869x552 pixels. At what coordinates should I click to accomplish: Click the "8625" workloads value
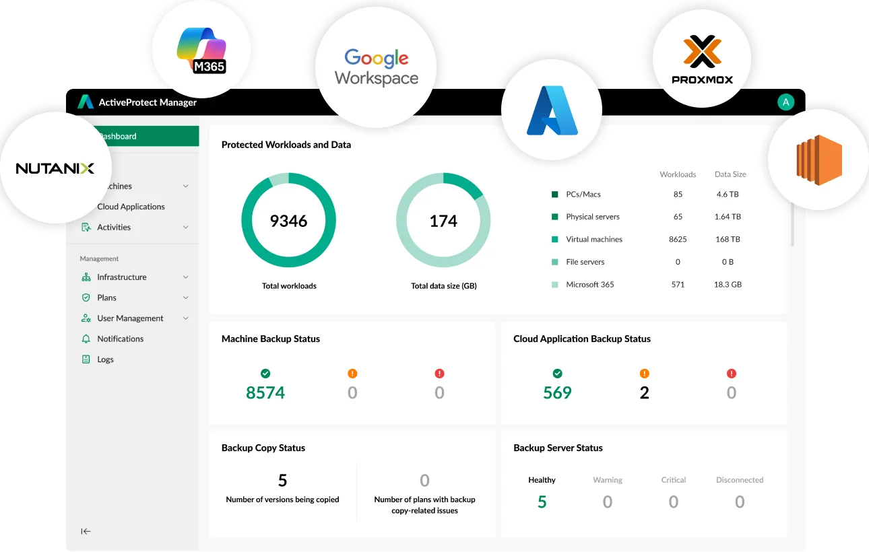678,240
